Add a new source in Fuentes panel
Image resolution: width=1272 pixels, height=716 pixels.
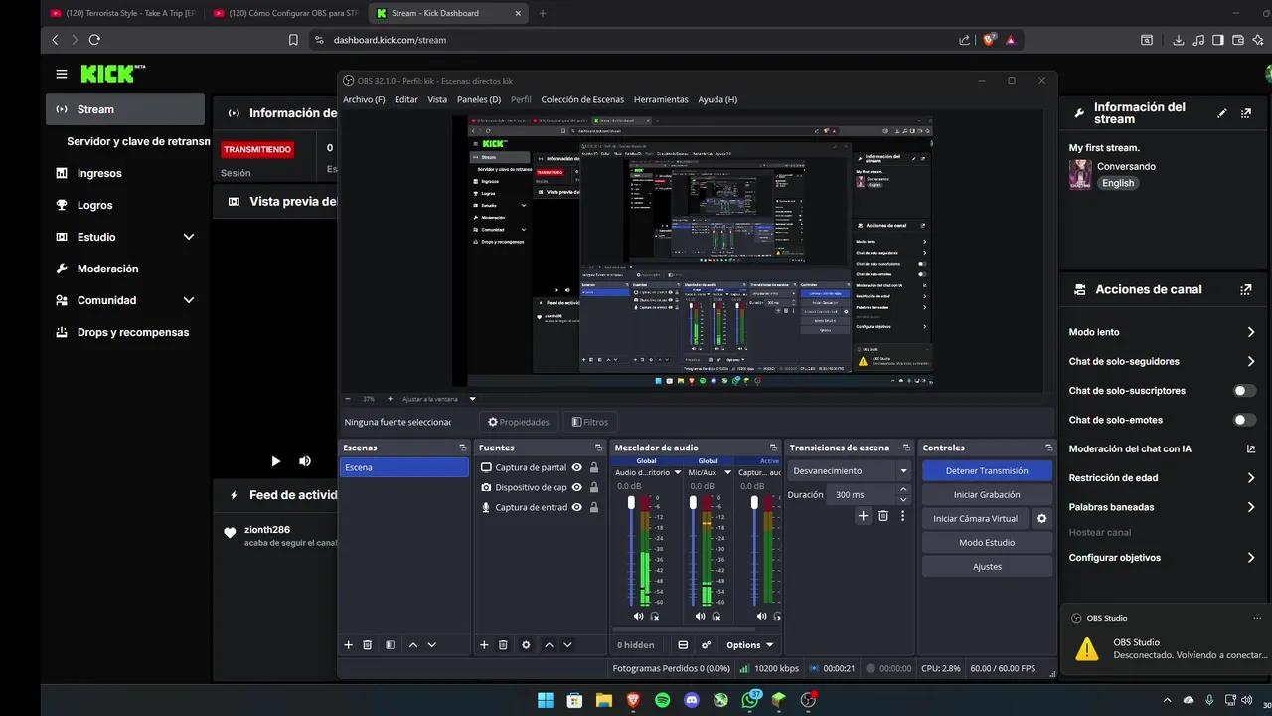click(484, 645)
